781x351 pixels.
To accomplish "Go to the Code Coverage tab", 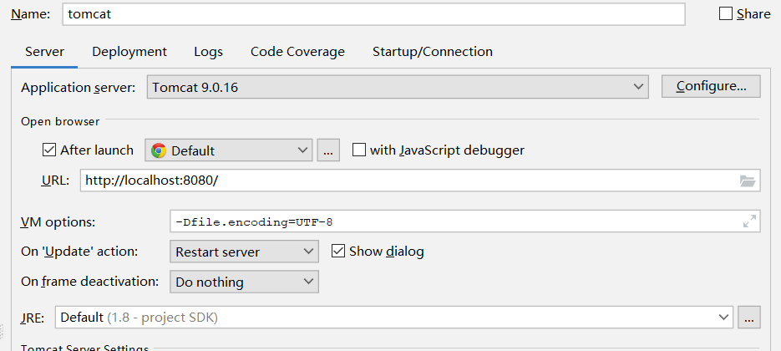I will (x=297, y=52).
